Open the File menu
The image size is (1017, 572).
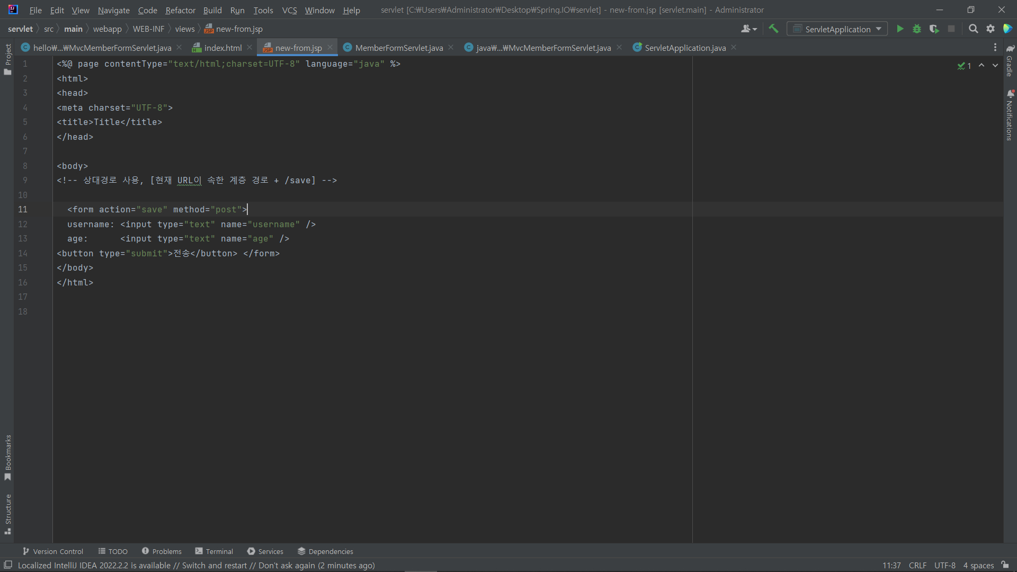35,10
